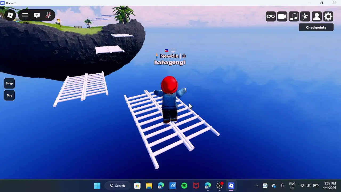Click the tray microphone icon
The image size is (341, 192).
pyautogui.click(x=282, y=186)
